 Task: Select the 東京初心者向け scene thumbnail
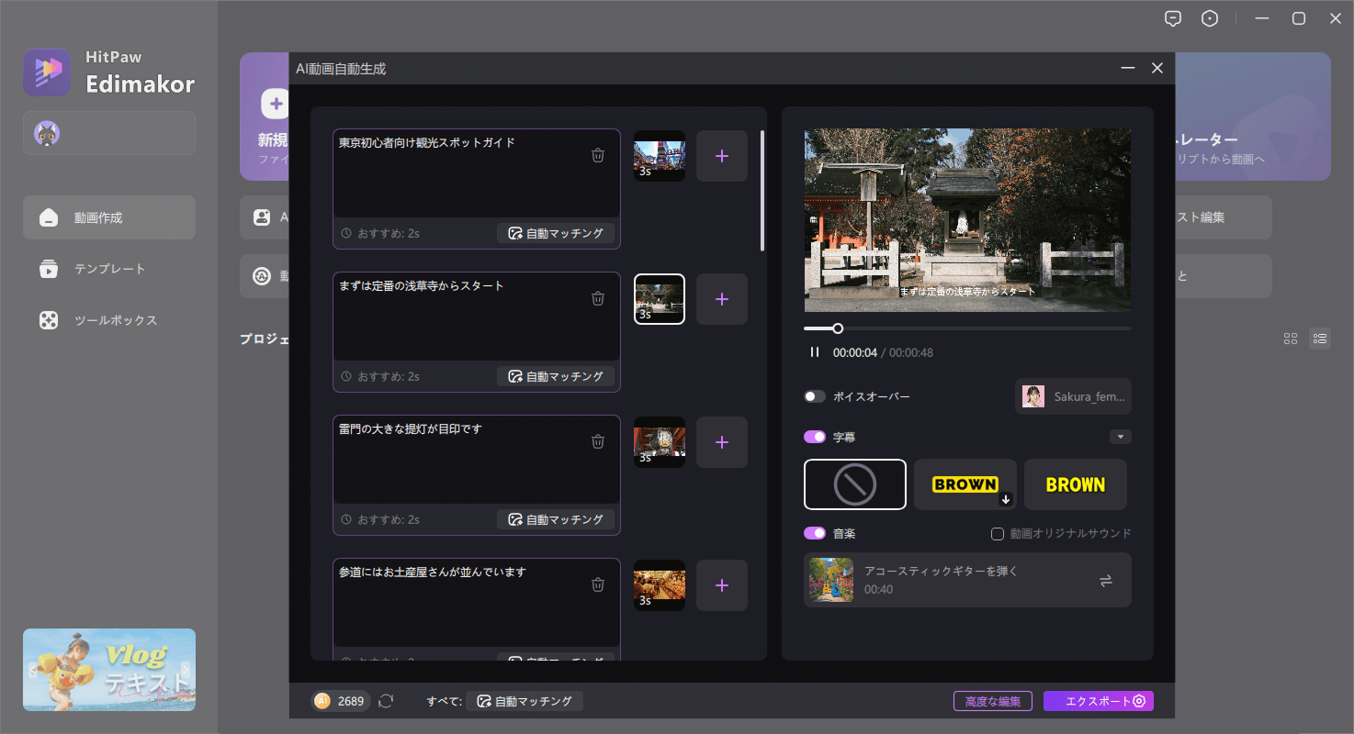(x=660, y=156)
